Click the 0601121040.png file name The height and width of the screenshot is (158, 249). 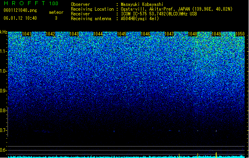[x=20, y=11]
